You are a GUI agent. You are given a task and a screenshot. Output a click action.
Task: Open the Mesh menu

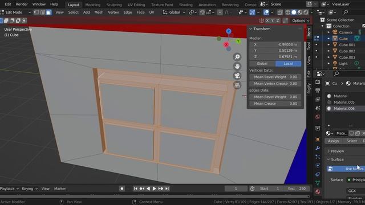pos(99,13)
